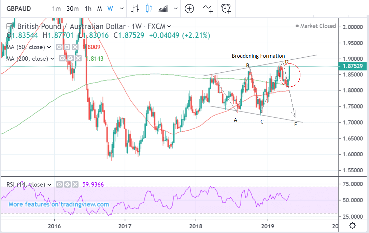Hide the RSI indicator with eye icon
369x233 pixels.
(59, 185)
